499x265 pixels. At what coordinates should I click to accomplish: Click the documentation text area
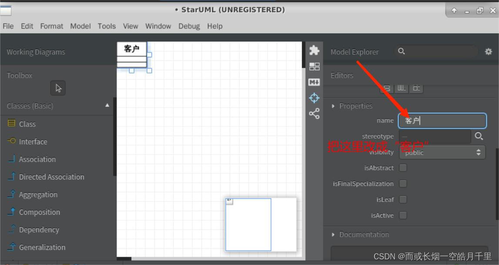click(409, 253)
